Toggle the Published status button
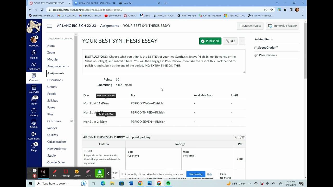This screenshot has width=333, height=187. 210,41
